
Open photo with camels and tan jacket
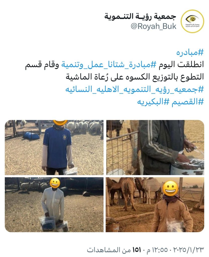click(155, 205)
